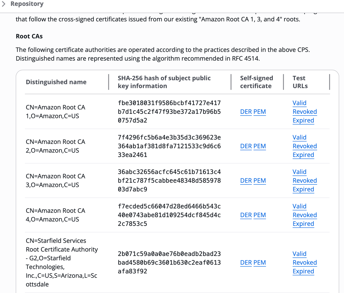Open Valid test URL for Amazon Root CA 4
344x293 pixels.
tap(299, 206)
